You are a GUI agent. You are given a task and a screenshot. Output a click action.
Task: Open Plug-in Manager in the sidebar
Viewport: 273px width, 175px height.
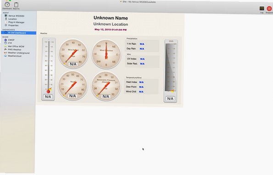[x=16, y=22]
